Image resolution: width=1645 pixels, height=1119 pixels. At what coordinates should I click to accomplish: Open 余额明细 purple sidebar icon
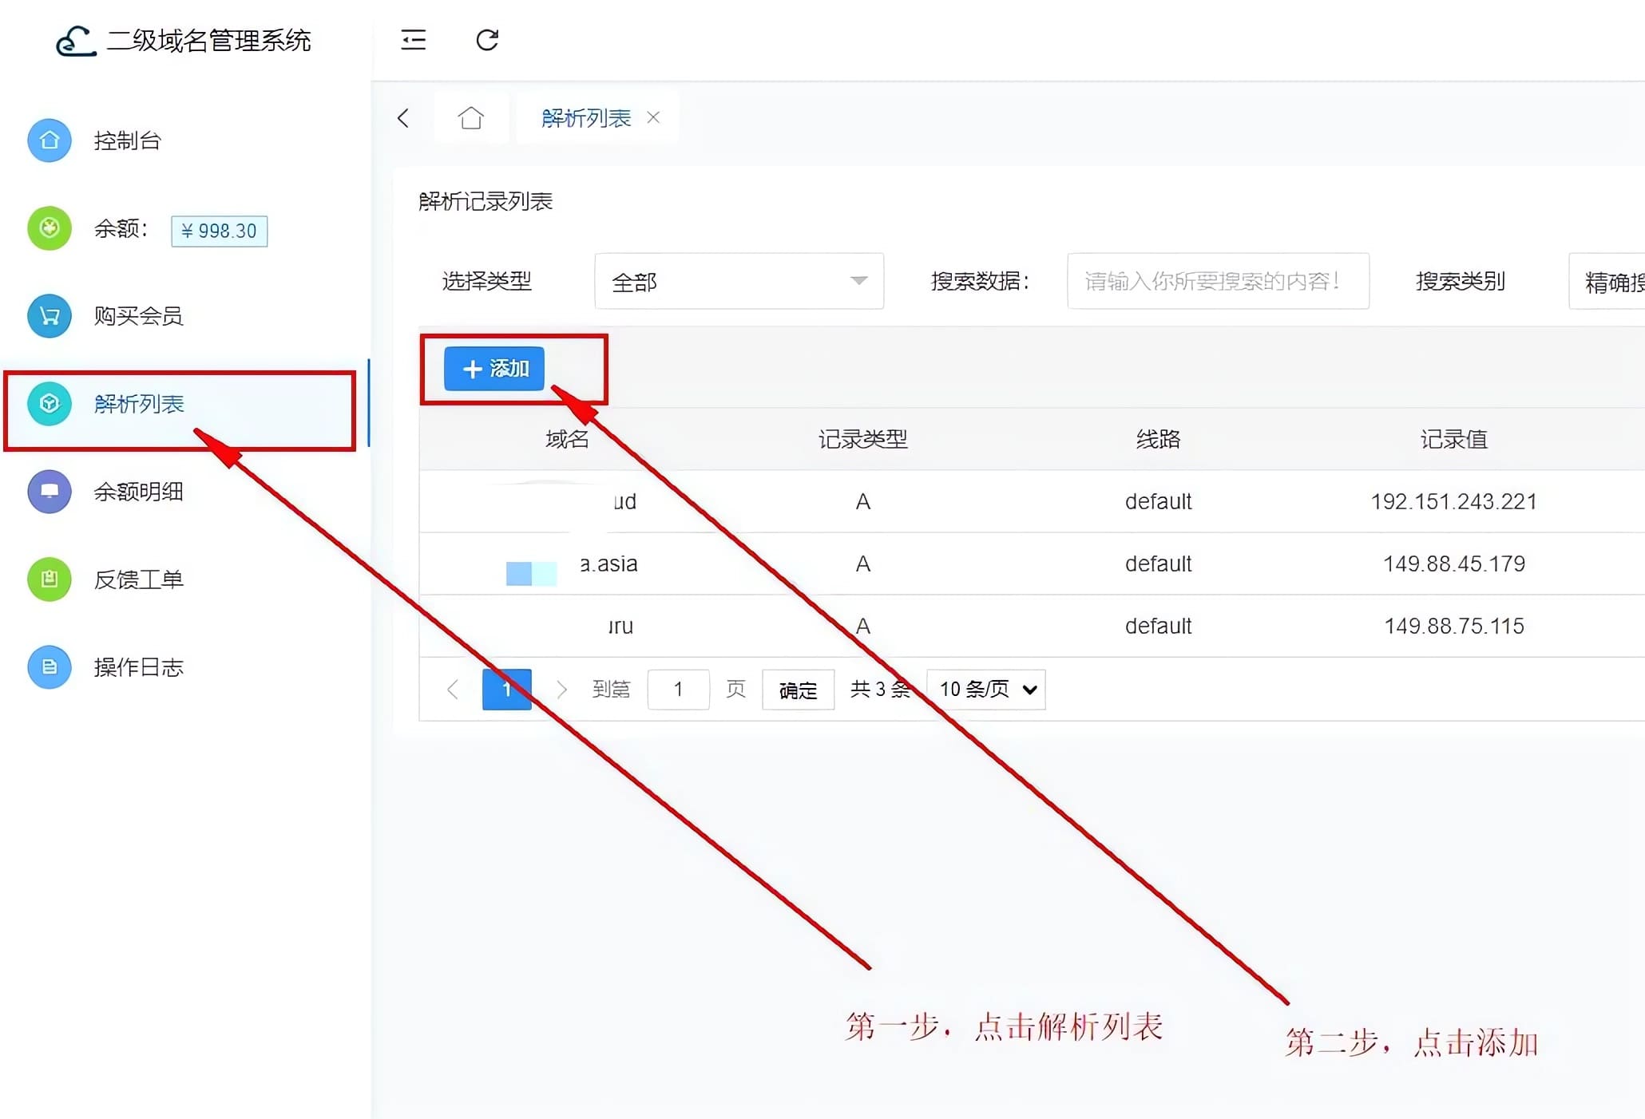[50, 492]
